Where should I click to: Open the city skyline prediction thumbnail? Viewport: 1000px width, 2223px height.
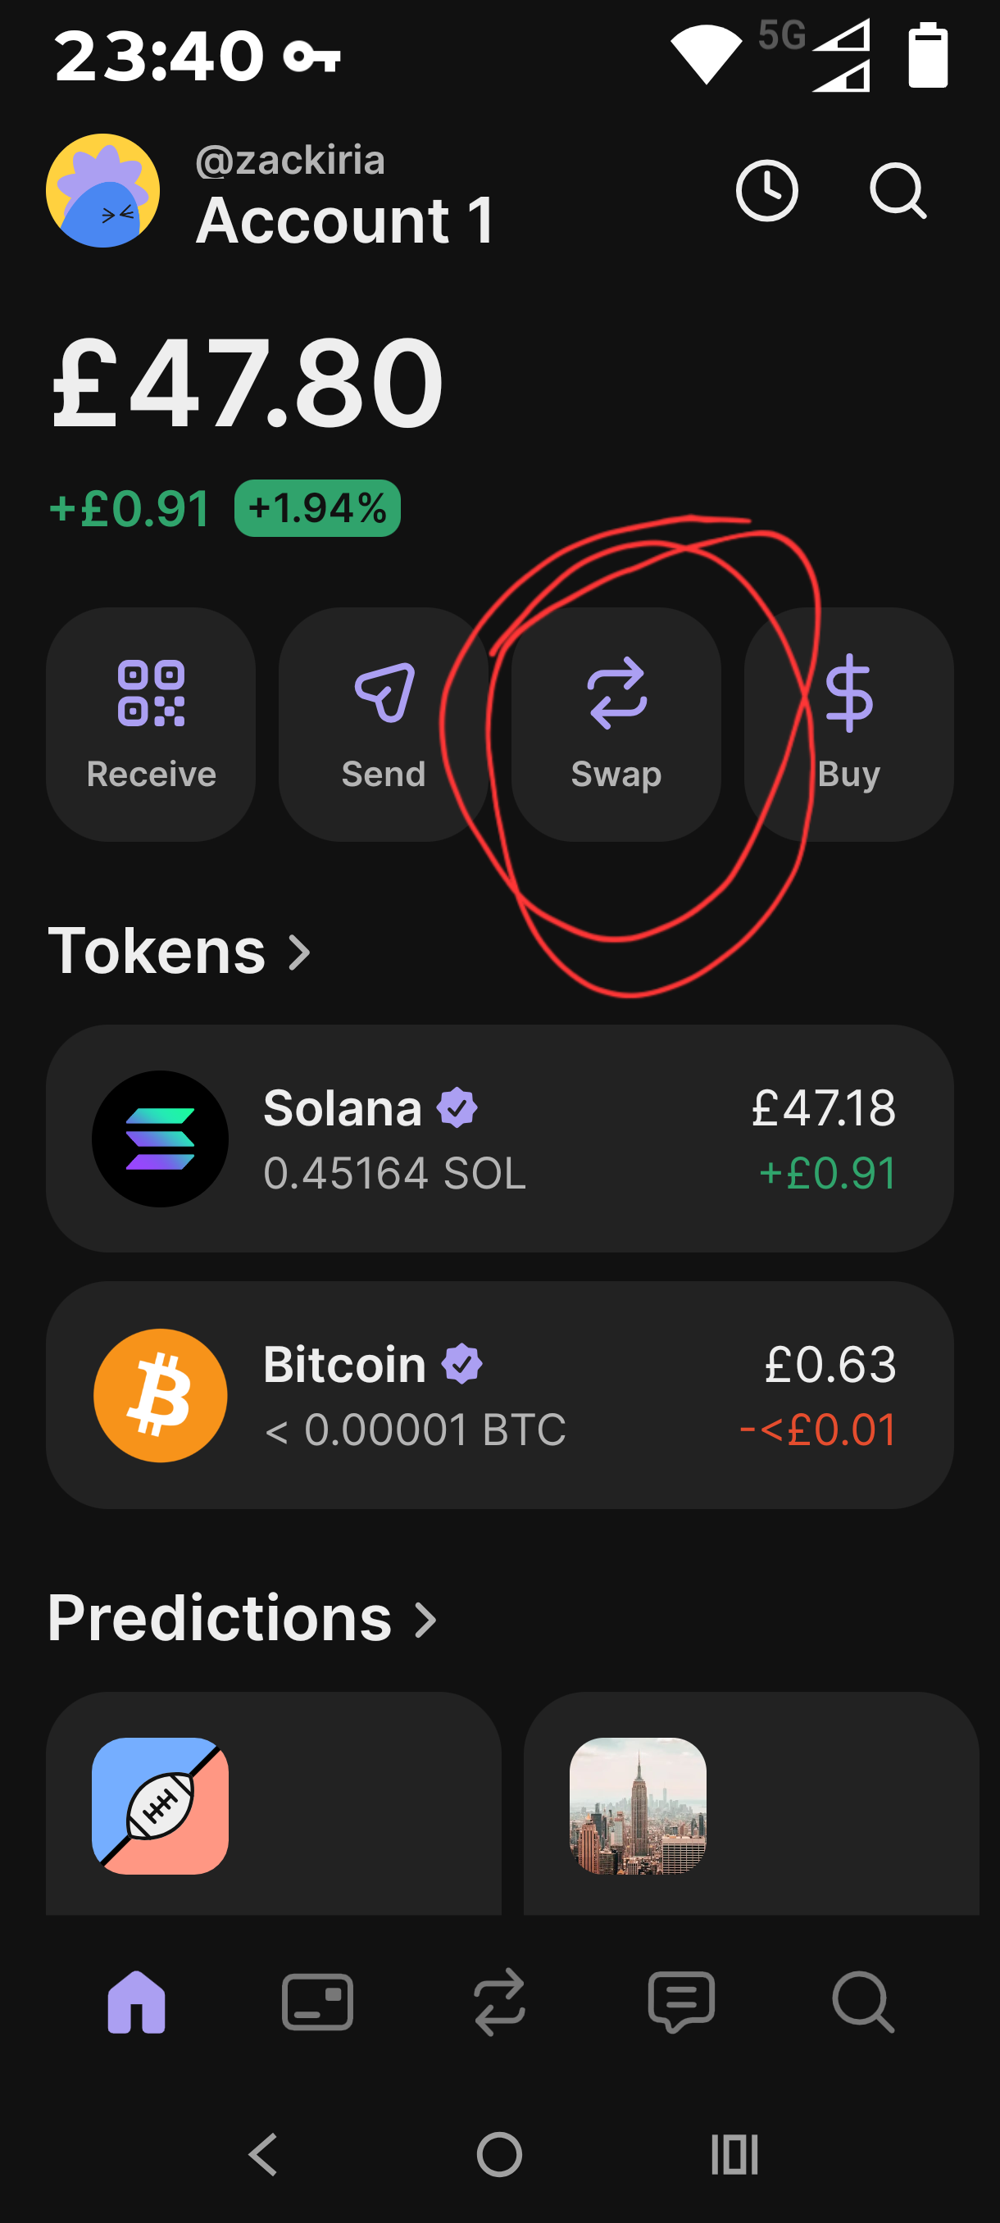(638, 1805)
